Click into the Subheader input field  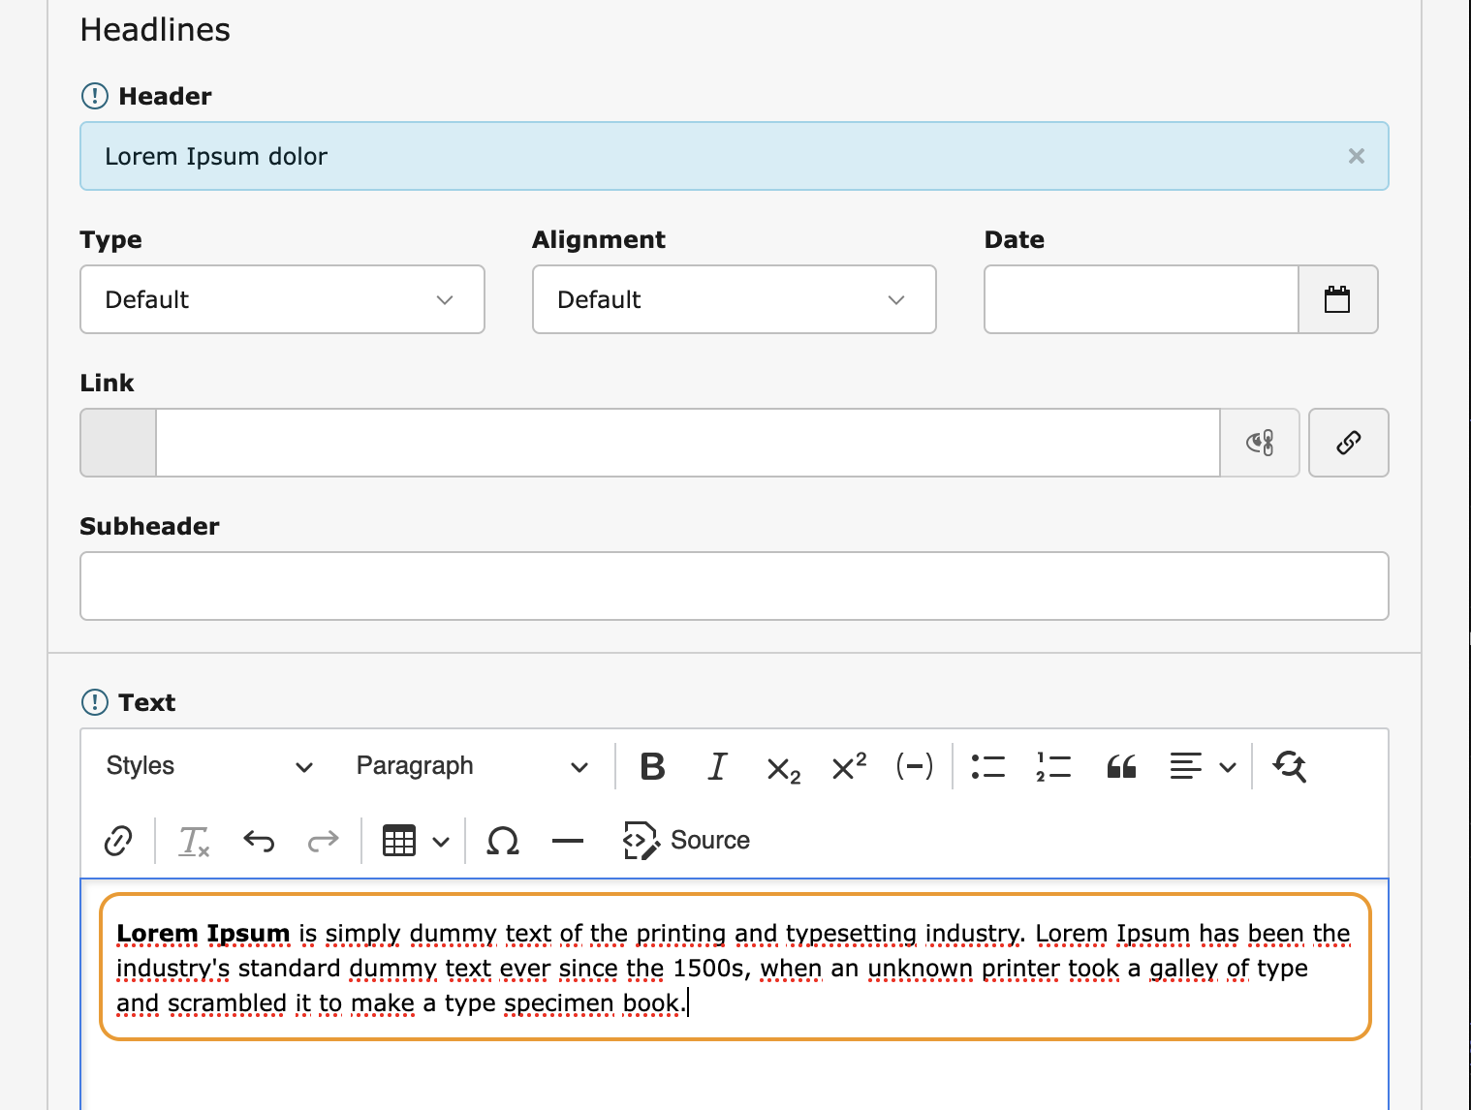point(735,586)
